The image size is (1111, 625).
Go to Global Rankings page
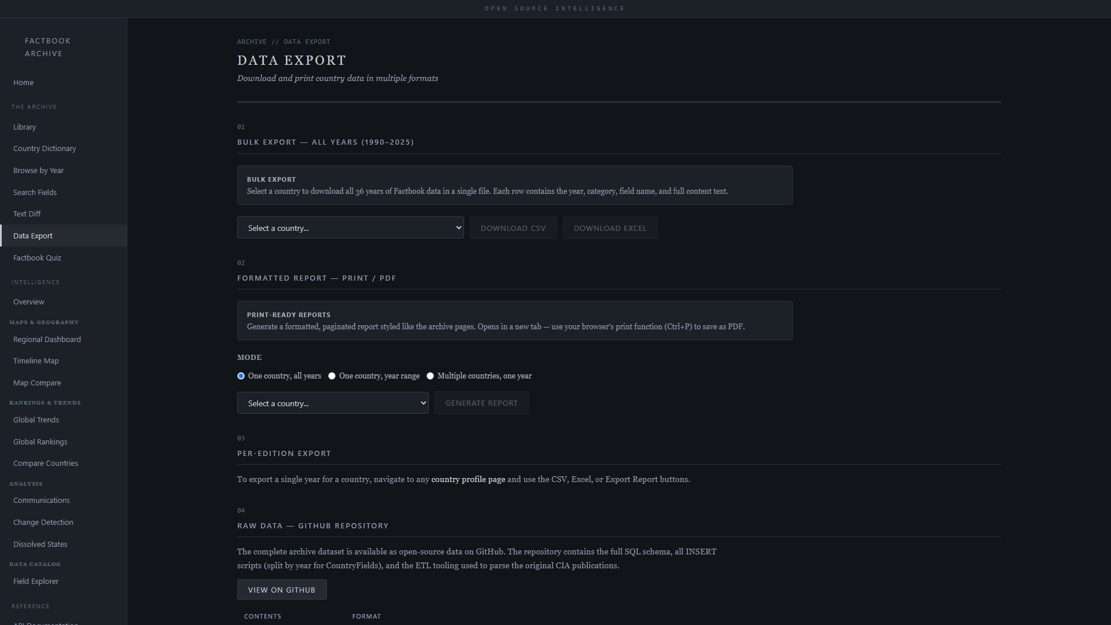tap(40, 442)
